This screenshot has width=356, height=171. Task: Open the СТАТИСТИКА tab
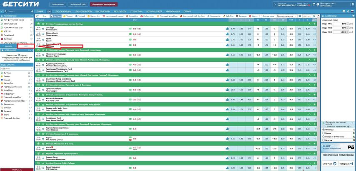136,11
